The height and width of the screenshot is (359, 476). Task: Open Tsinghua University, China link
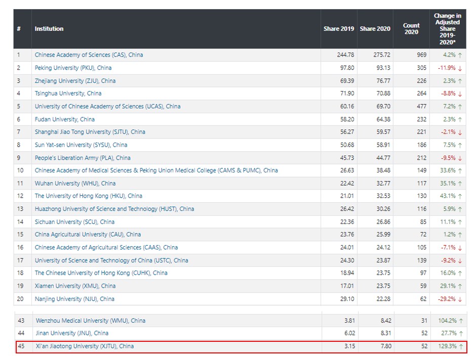(68, 94)
